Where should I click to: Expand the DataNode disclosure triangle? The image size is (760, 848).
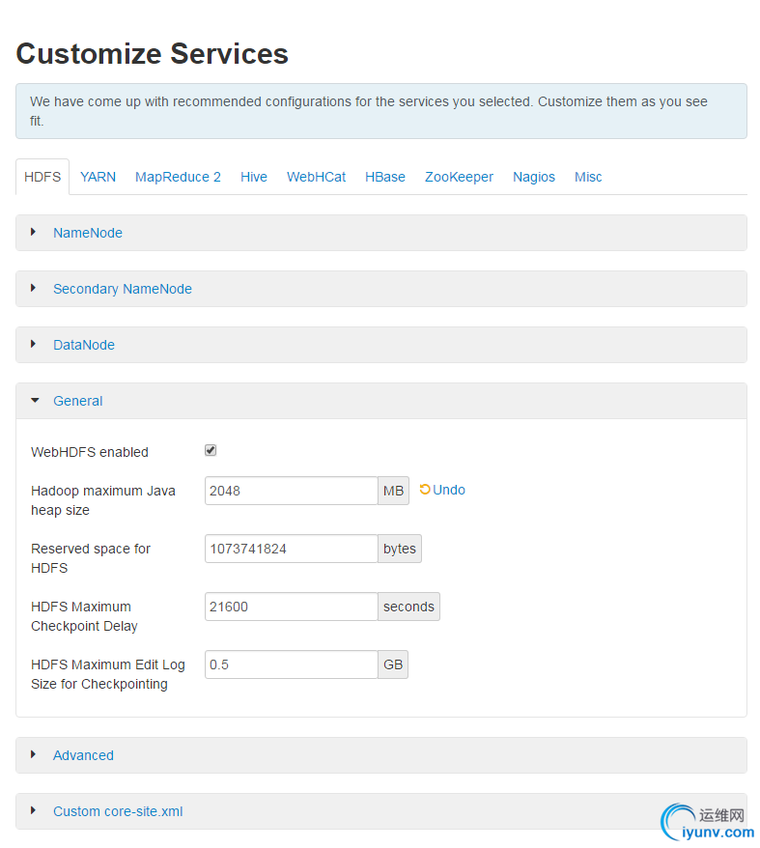pyautogui.click(x=33, y=344)
